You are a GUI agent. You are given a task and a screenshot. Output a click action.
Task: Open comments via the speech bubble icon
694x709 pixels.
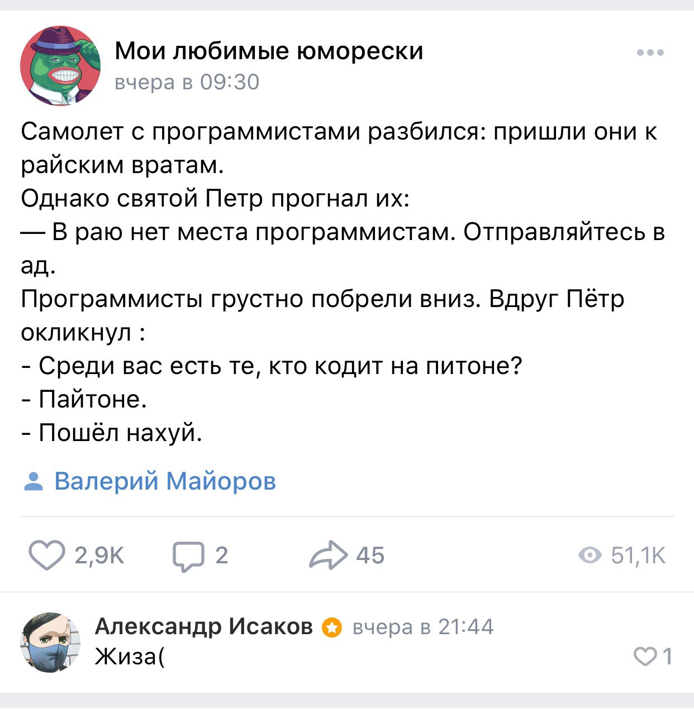[x=188, y=556]
